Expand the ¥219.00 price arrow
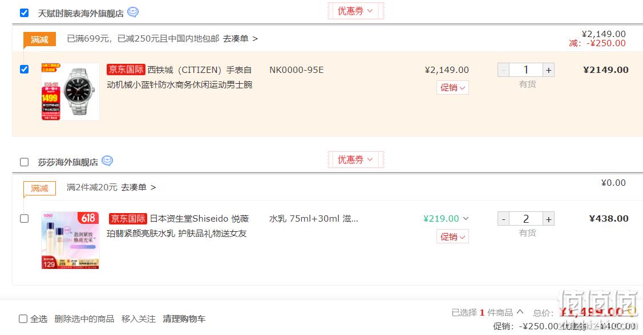 point(466,219)
